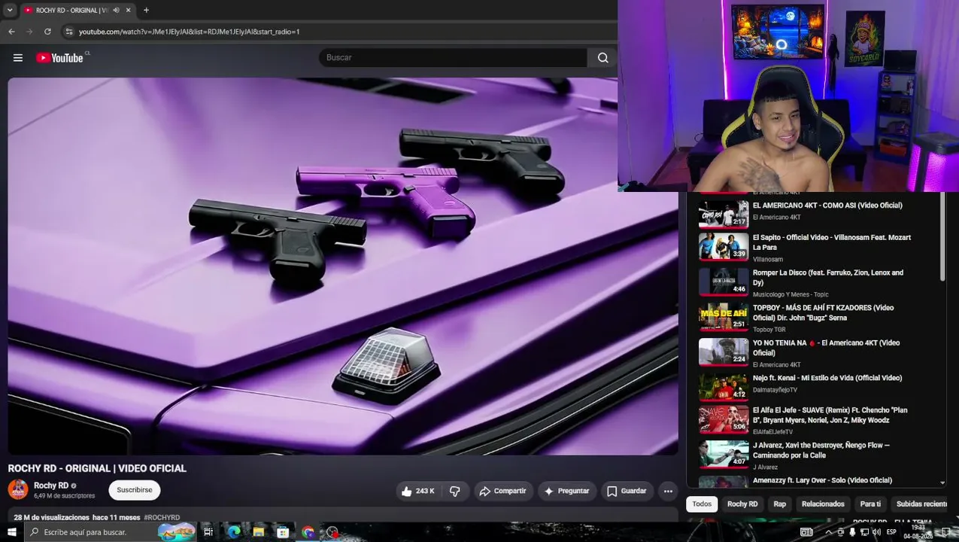Like the video with thumbs up
Screen dimensions: 959x542
[x=418, y=491]
